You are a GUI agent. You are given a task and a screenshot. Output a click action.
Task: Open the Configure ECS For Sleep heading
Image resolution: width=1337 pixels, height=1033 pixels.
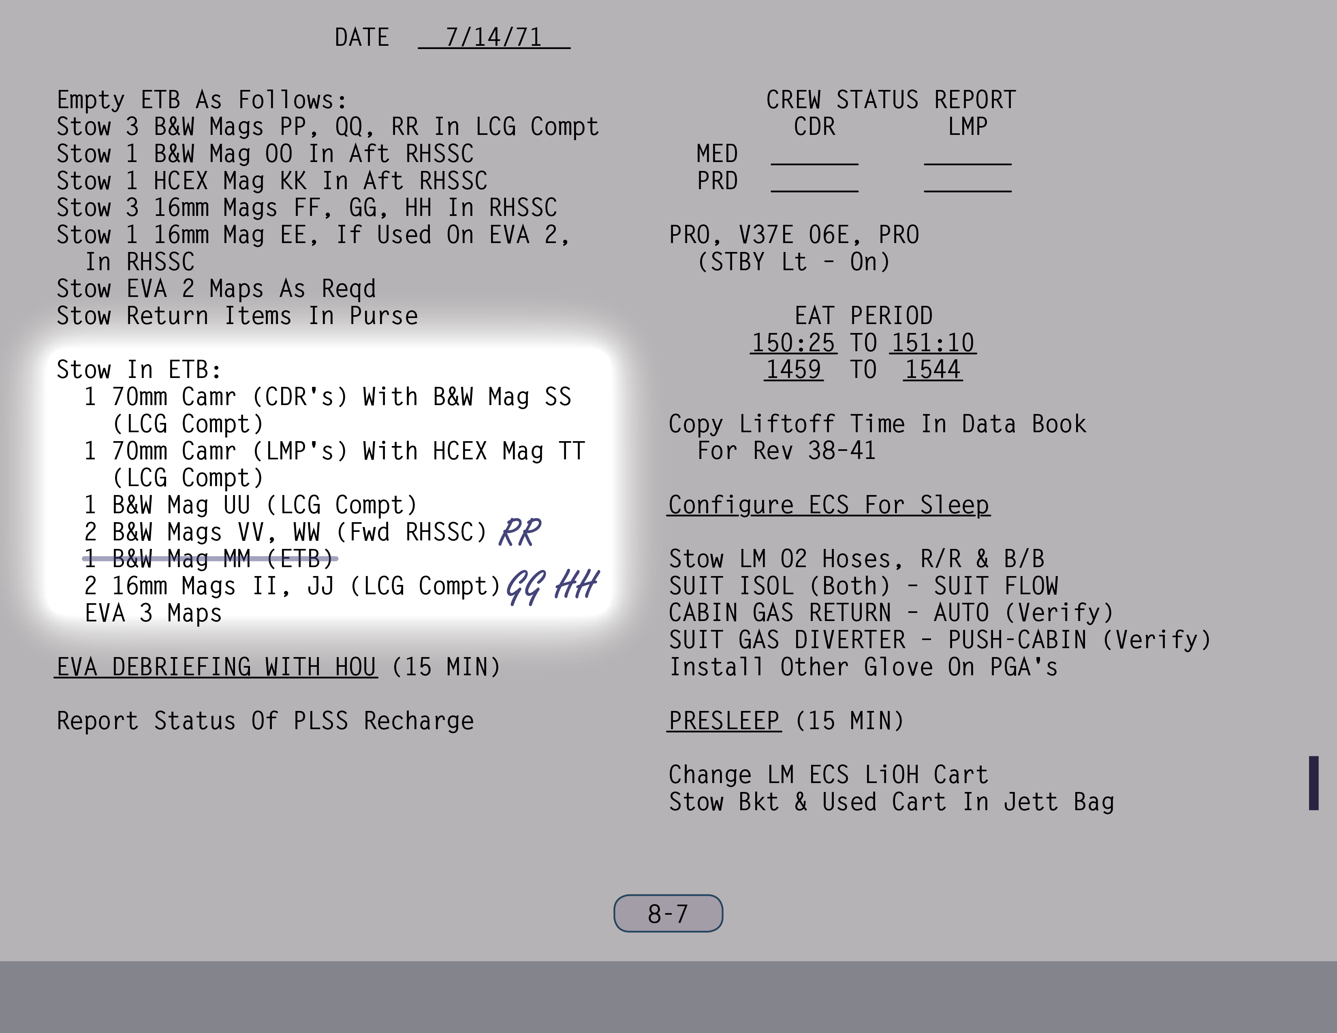tap(828, 505)
